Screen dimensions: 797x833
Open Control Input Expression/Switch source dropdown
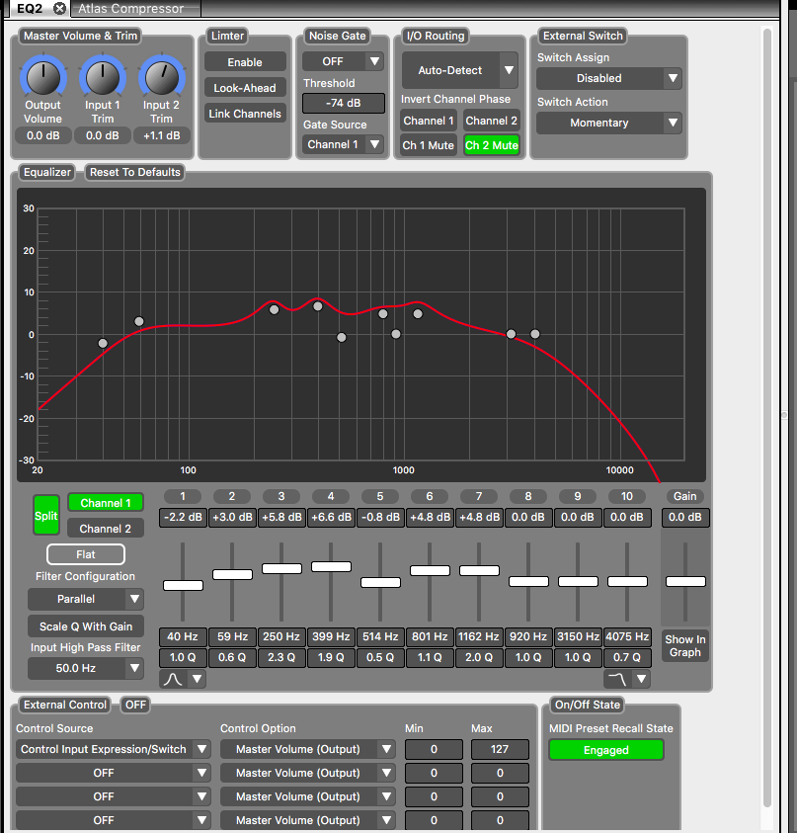pos(114,749)
